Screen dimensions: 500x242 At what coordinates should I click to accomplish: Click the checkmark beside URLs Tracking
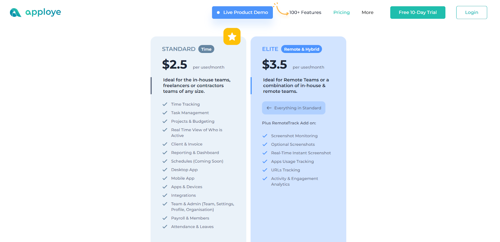click(265, 170)
